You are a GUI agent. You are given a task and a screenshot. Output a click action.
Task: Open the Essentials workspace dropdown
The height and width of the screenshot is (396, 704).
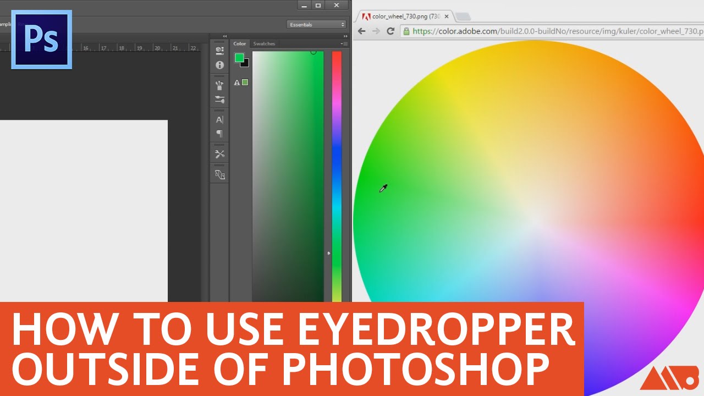(x=316, y=25)
